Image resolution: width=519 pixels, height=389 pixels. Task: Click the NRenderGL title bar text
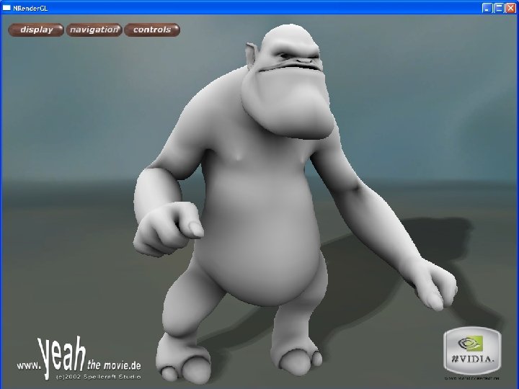[x=30, y=8]
